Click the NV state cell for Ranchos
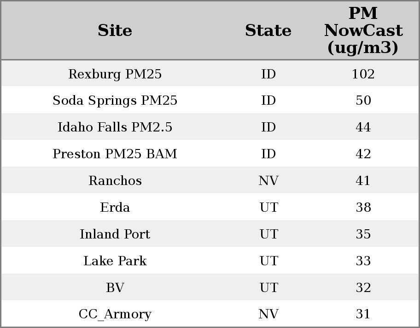420x328 pixels. point(268,180)
